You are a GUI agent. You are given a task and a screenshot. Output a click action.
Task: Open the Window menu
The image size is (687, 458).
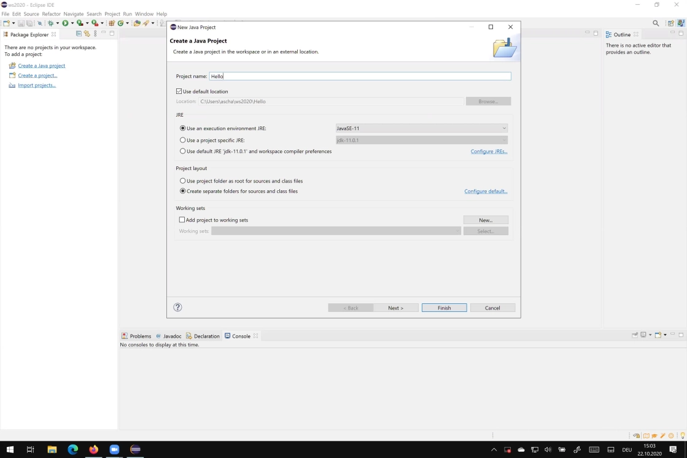(144, 14)
